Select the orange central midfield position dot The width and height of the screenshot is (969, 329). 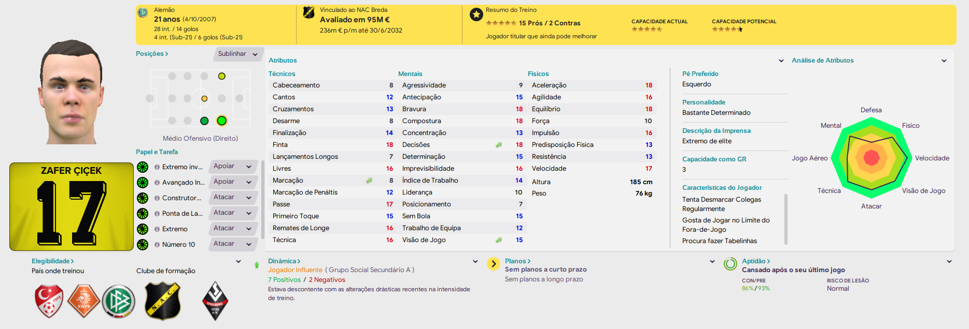tap(204, 98)
